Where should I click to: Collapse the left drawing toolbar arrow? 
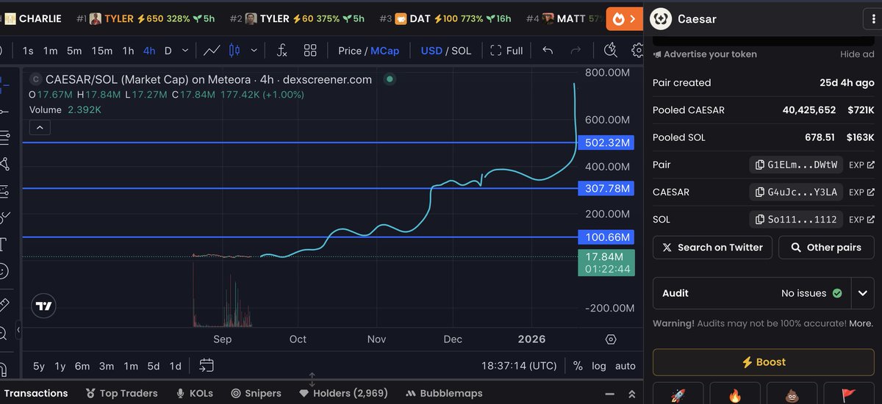(x=18, y=331)
